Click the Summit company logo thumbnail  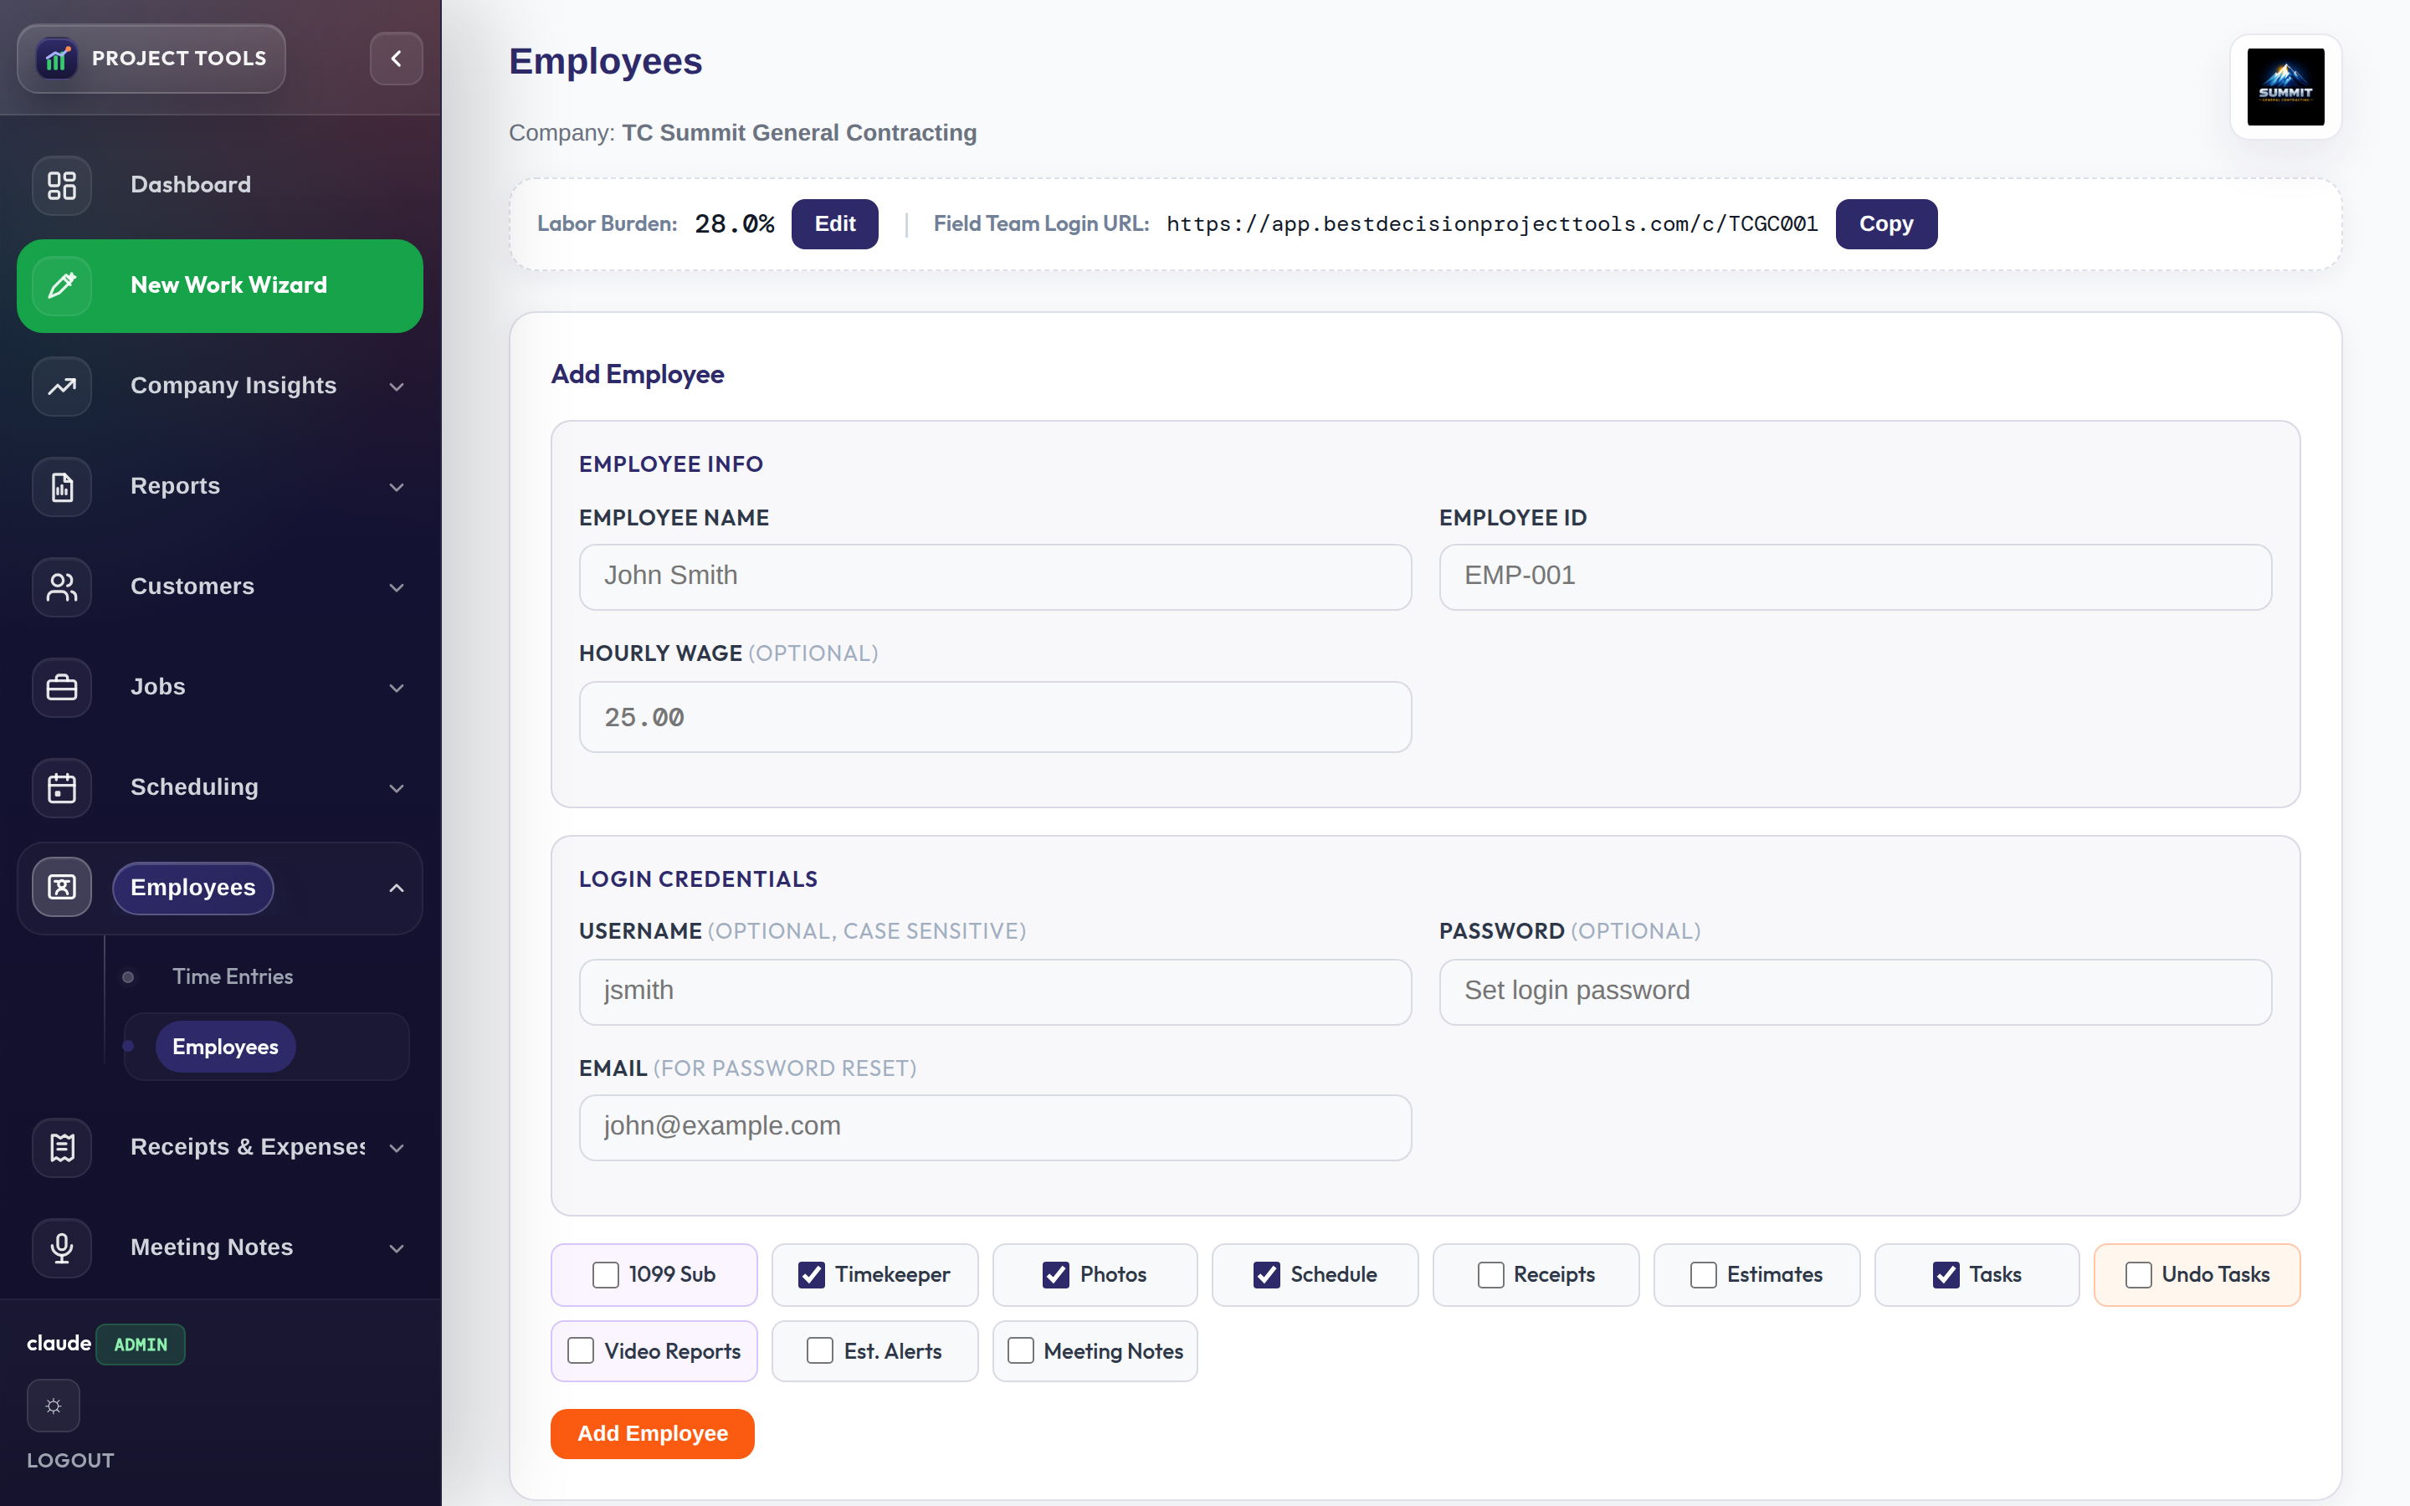pos(2285,87)
